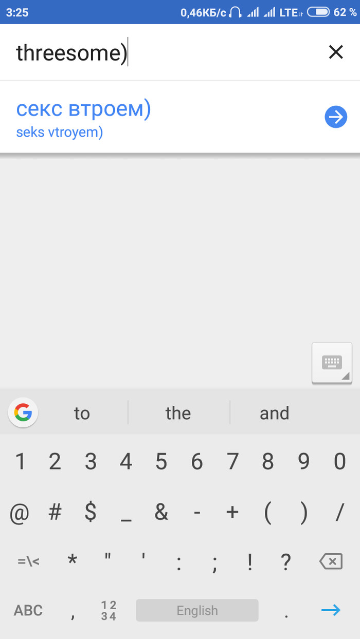Tap the question mark key
Image resolution: width=360 pixels, height=639 pixels.
285,561
